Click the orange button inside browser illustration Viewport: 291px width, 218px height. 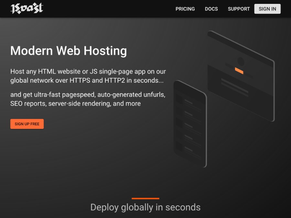[239, 71]
